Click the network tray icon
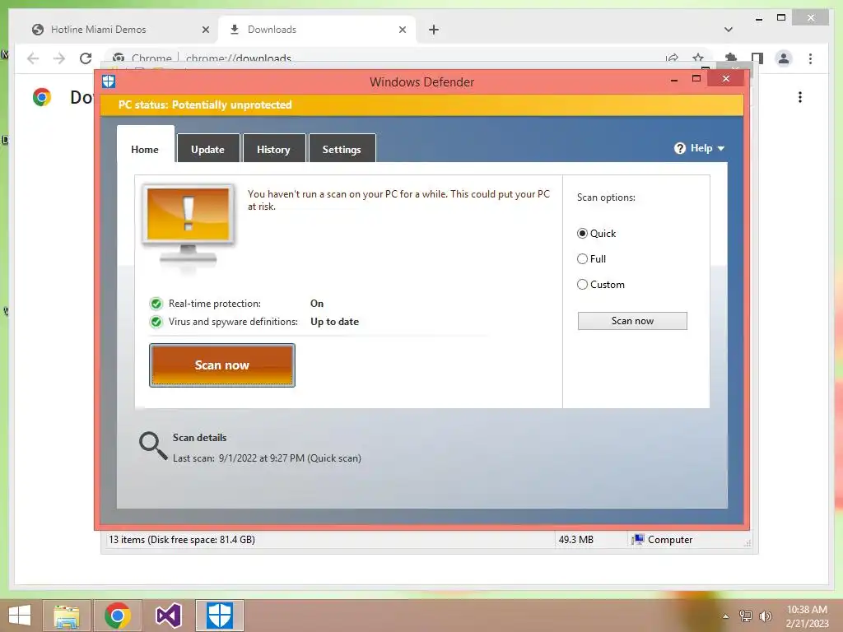The image size is (843, 632). [x=746, y=616]
